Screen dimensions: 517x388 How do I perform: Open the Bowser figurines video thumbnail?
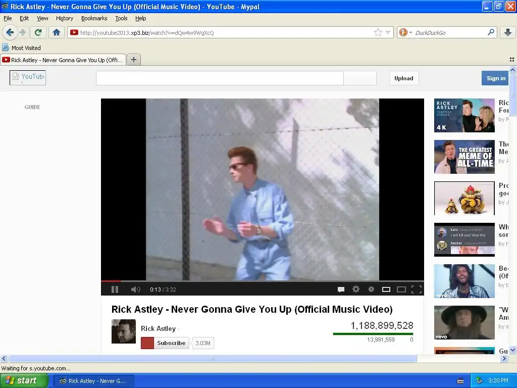(464, 198)
